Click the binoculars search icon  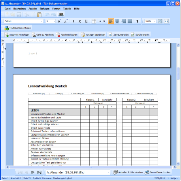pos(61,15)
